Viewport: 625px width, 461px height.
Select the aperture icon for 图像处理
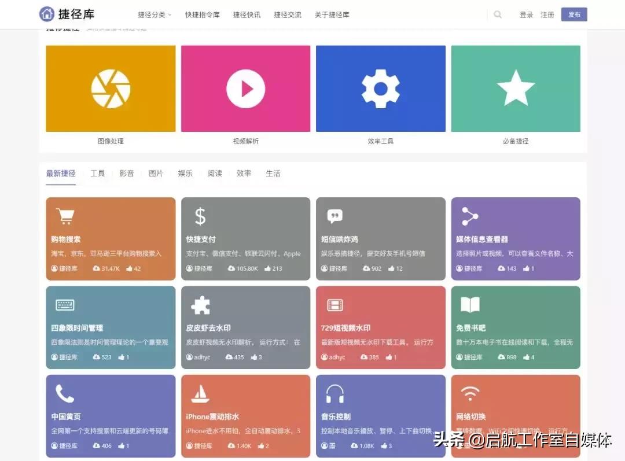[x=111, y=88]
